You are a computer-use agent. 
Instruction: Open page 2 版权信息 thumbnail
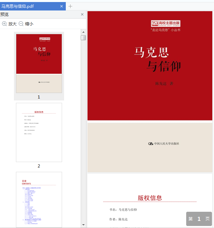pyautogui.click(x=39, y=132)
